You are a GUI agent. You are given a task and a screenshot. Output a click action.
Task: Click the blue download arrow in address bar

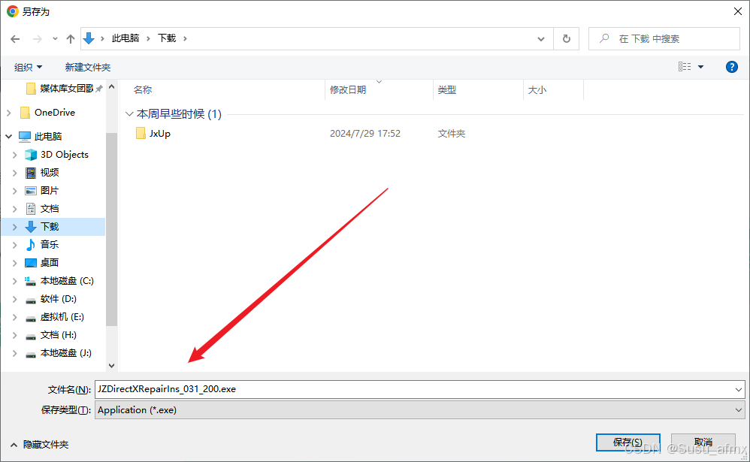tap(89, 38)
